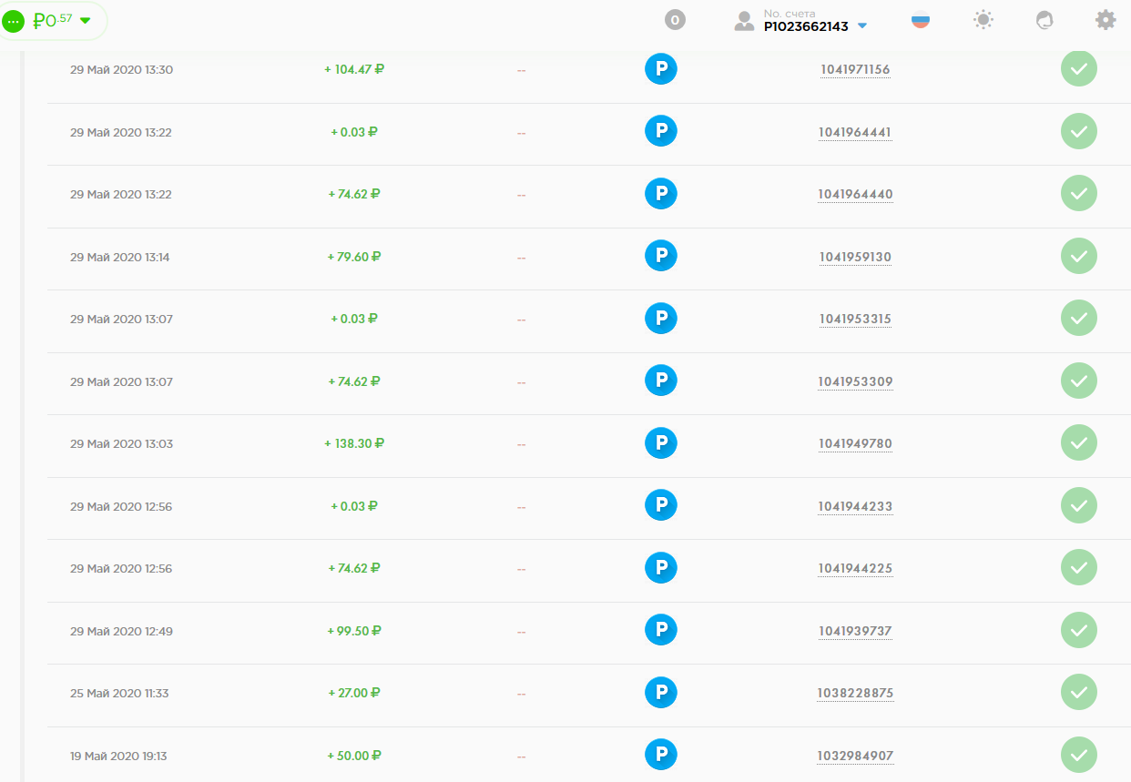Open settings gear icon
This screenshot has height=782, width=1131.
click(1106, 20)
